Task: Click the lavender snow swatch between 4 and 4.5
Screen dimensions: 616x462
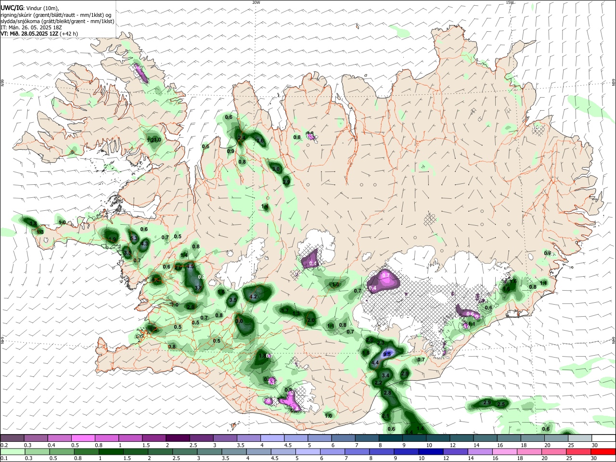Action: 272,438
